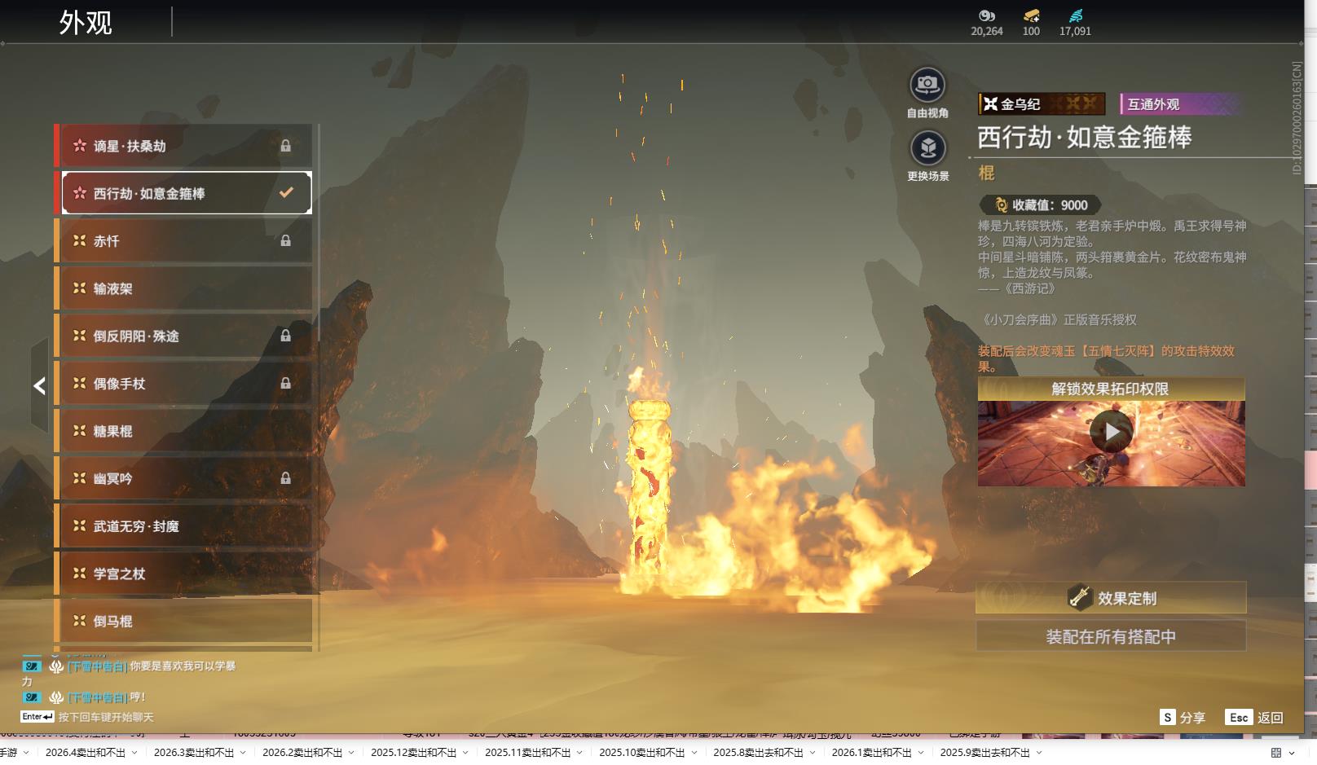Open the 效果定制 effect customization button
This screenshot has width=1317, height=765.
point(1110,598)
